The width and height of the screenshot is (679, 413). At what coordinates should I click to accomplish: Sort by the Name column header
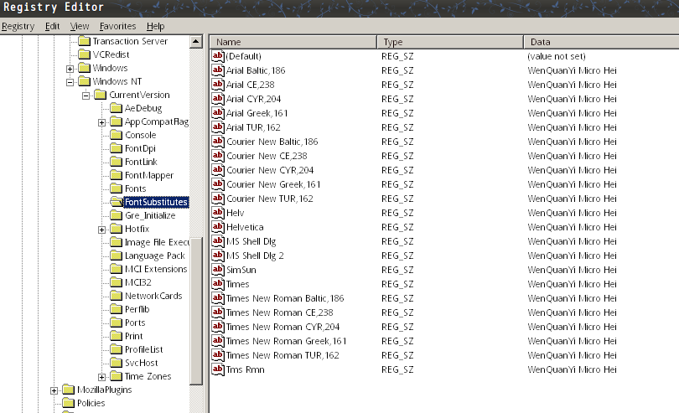(293, 42)
